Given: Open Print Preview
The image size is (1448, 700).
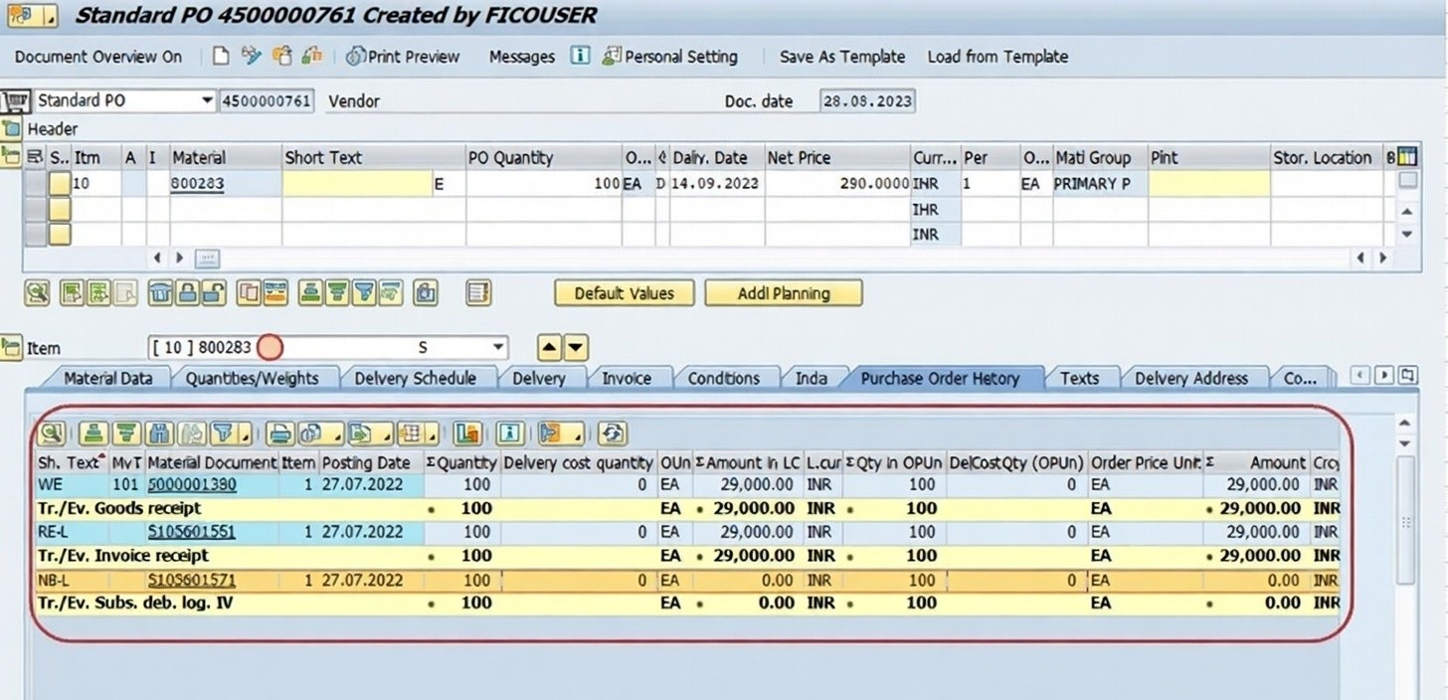Looking at the screenshot, I should tap(403, 57).
